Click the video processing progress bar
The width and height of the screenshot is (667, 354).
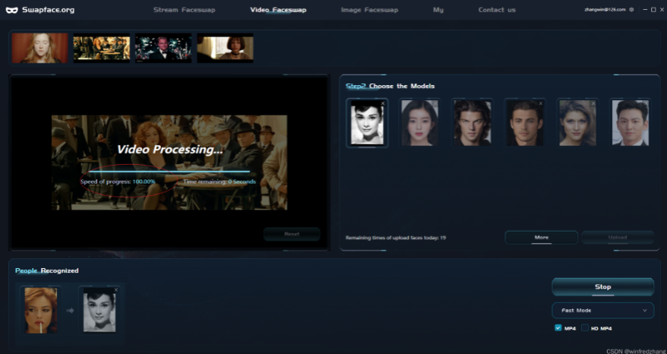pyautogui.click(x=169, y=172)
